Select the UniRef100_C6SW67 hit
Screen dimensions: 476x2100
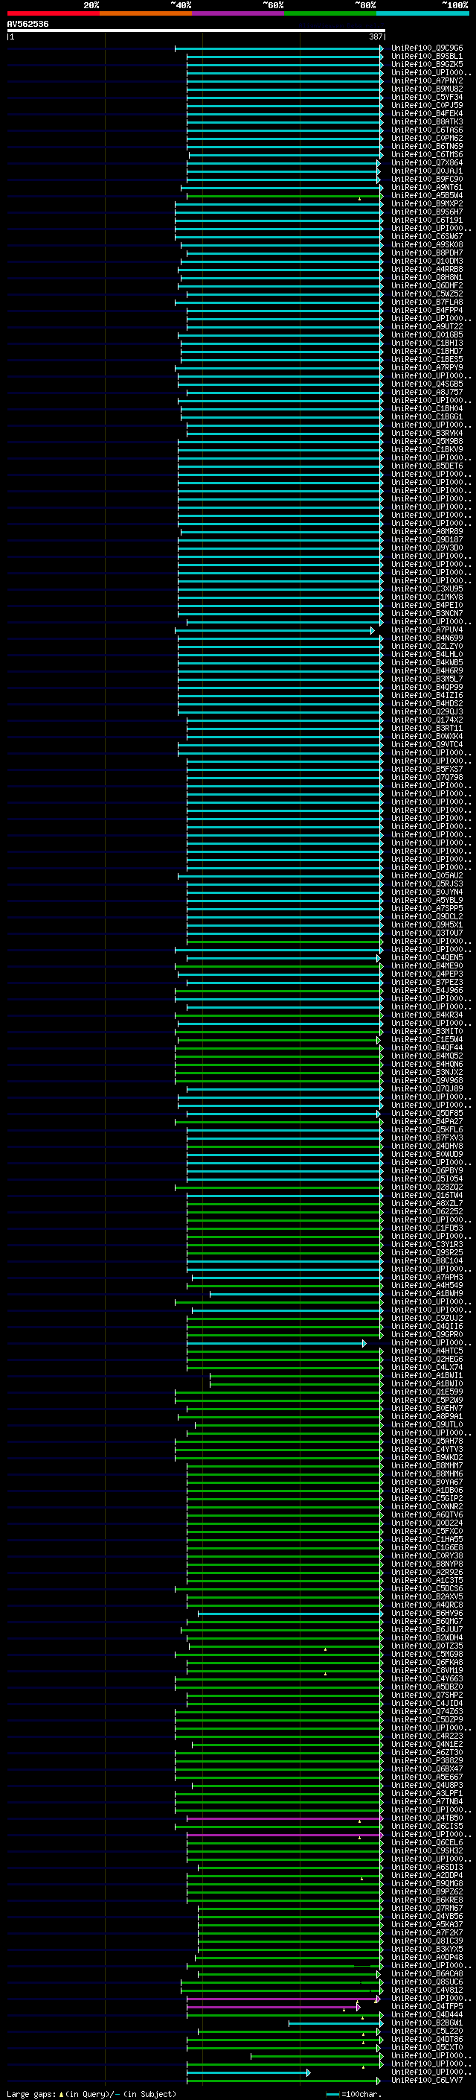point(427,236)
